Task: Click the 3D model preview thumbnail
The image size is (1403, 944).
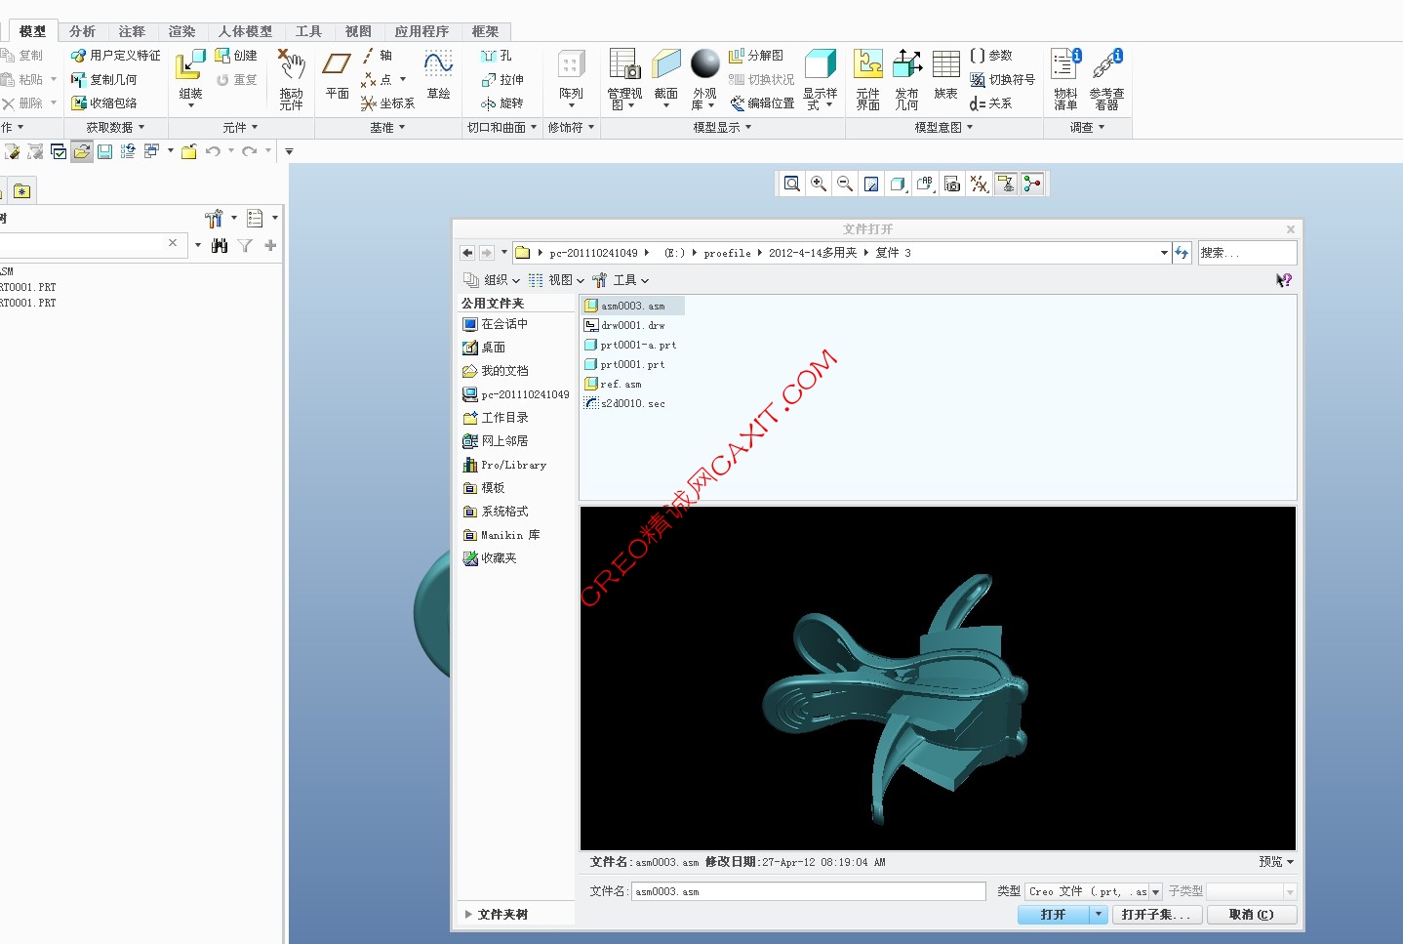Action: [x=938, y=678]
